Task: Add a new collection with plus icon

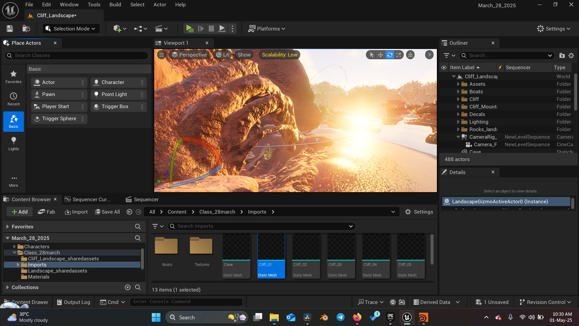Action: 128,287
